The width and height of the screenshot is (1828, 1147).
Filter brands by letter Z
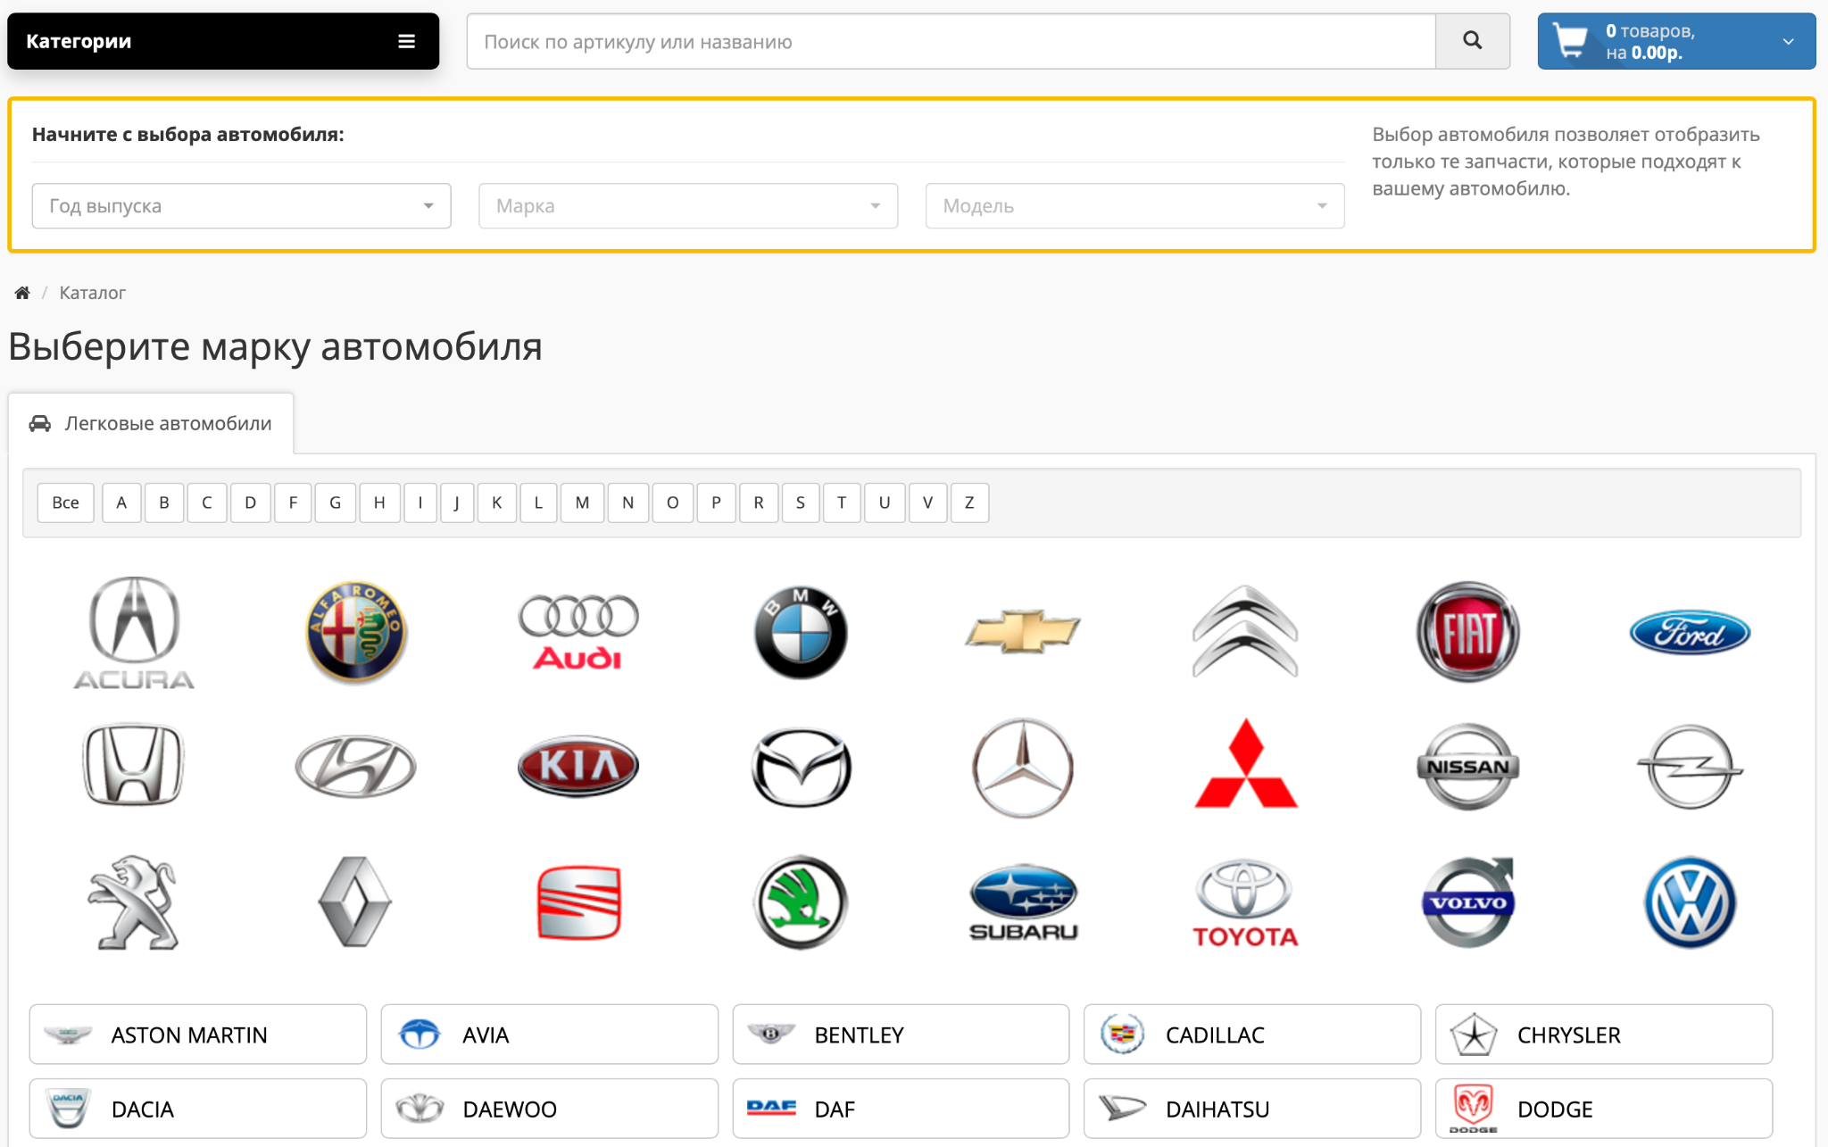[x=969, y=503]
